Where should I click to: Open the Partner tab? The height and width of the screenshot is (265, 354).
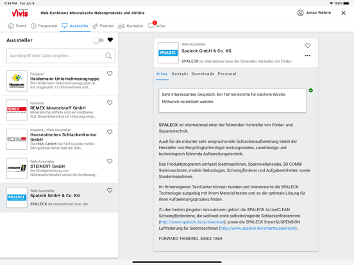click(x=103, y=26)
